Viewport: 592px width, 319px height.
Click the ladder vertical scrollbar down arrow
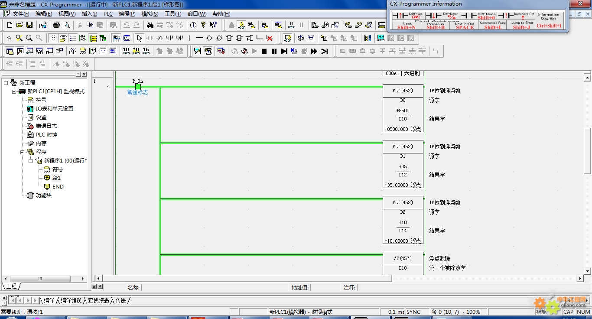tap(587, 270)
